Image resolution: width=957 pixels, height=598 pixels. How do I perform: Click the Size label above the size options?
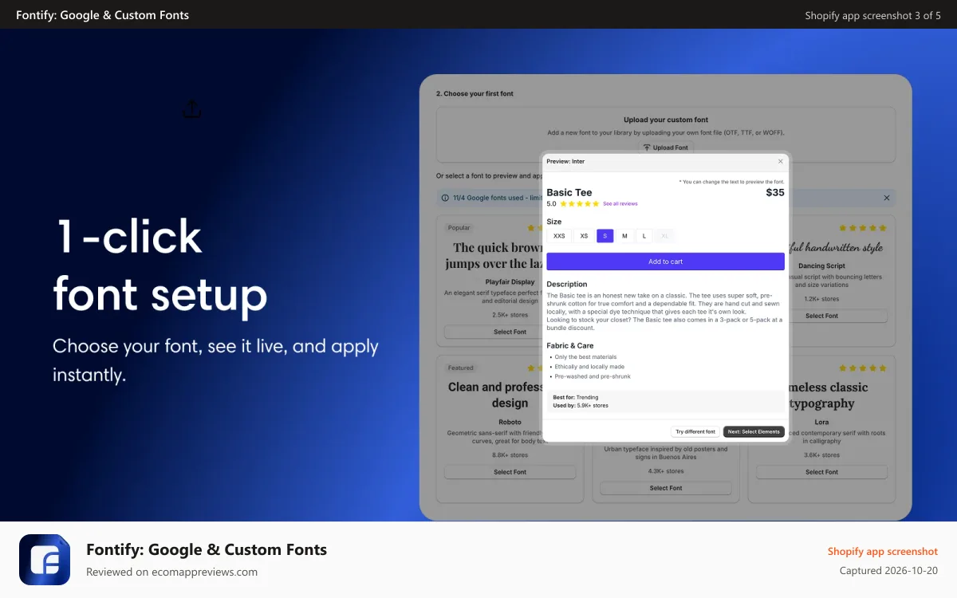click(x=554, y=222)
